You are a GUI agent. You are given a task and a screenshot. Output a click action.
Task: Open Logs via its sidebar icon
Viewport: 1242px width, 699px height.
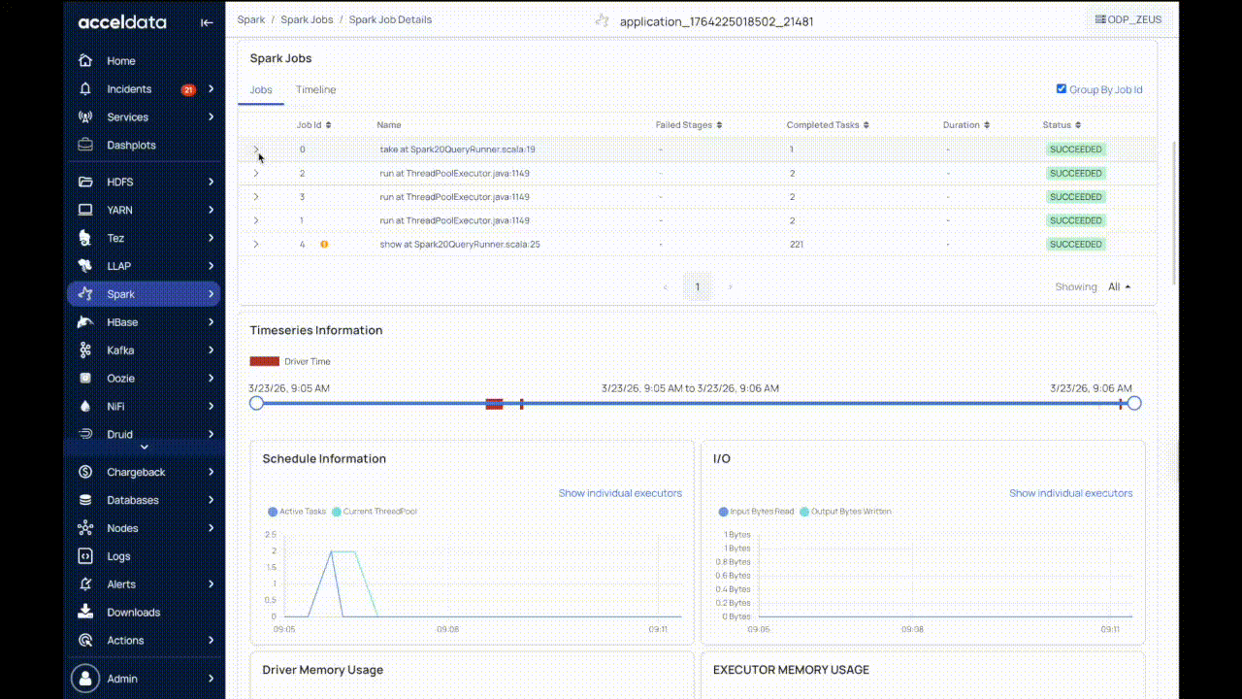[x=85, y=556]
